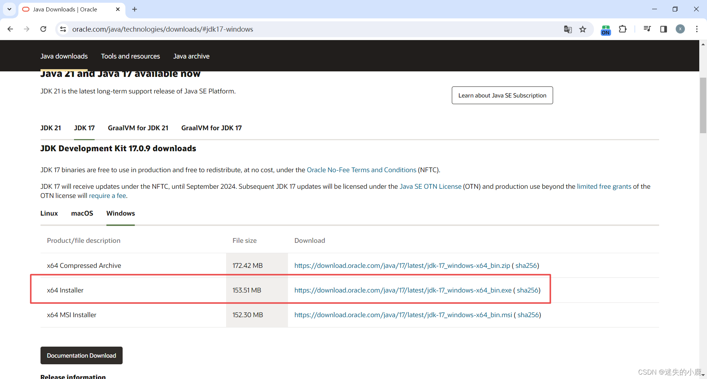The image size is (707, 379).
Task: Select the 172.42 MB file size
Action: [x=247, y=266]
